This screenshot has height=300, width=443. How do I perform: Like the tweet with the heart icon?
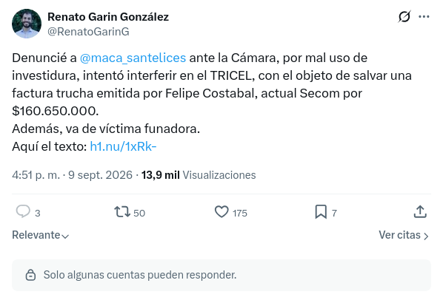221,212
